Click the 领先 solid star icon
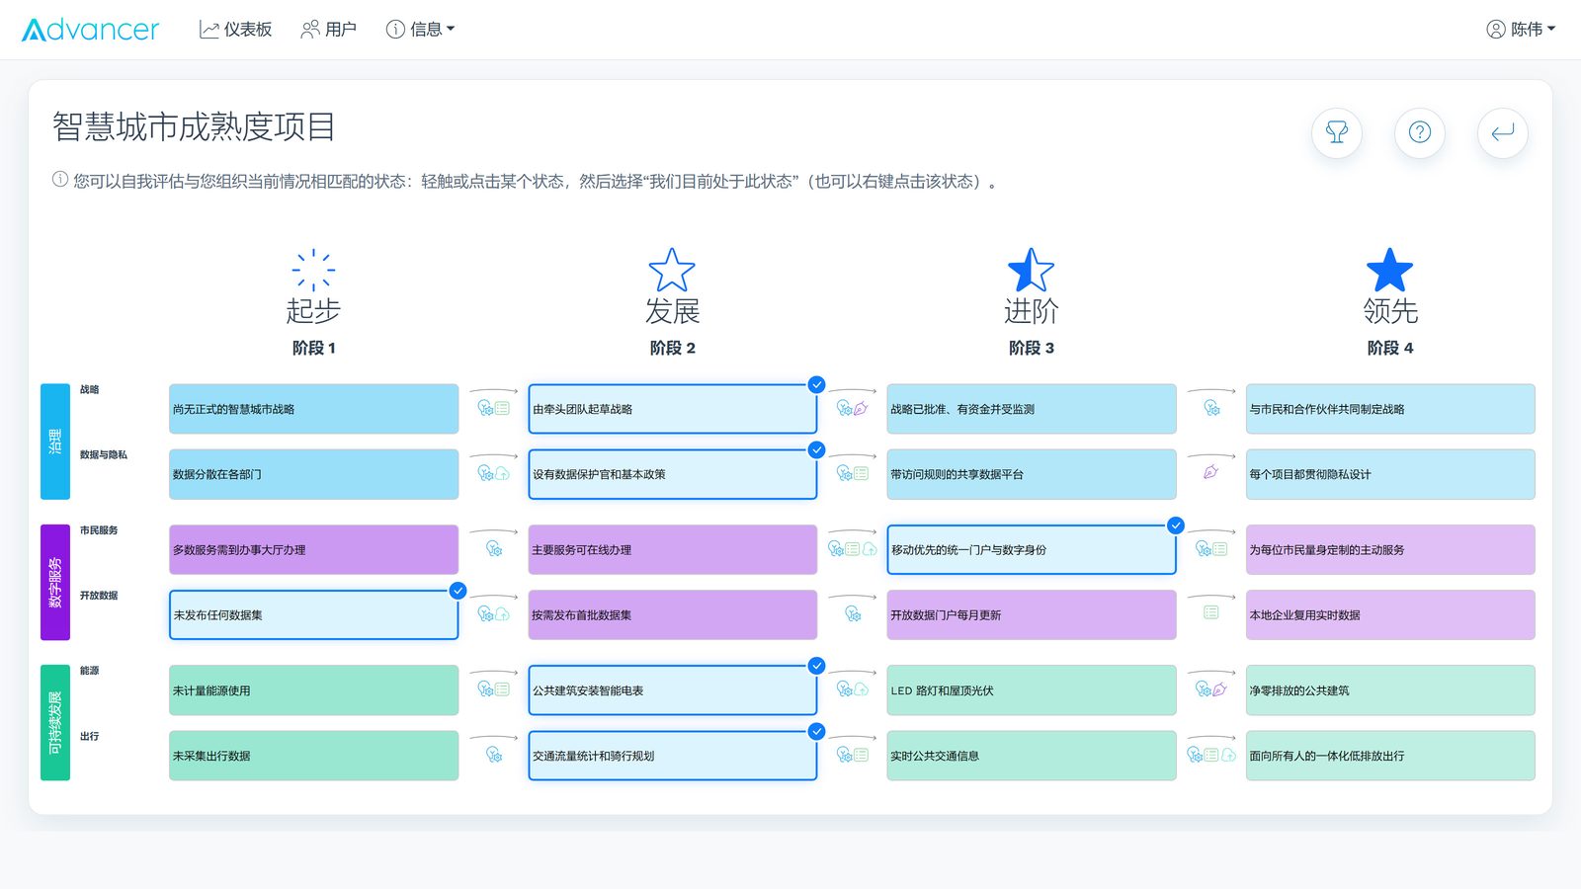 1389,270
